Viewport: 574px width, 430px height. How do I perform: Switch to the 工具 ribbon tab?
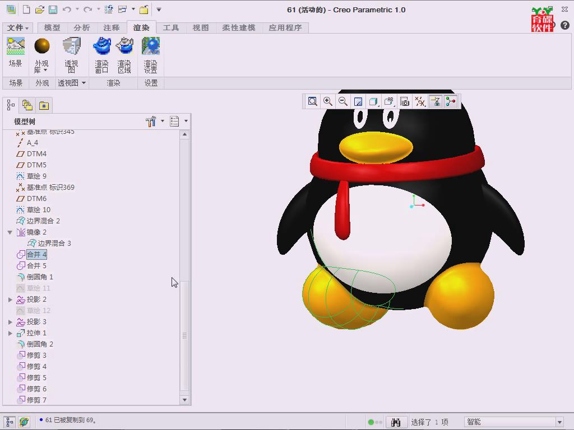coord(171,28)
